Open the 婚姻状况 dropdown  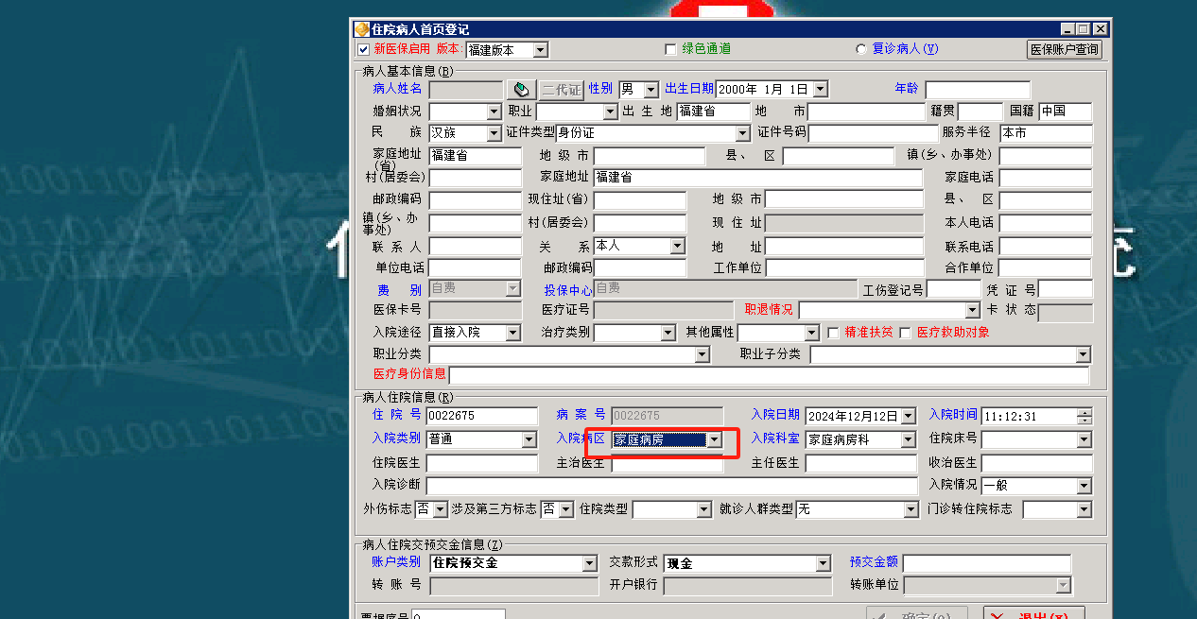(494, 112)
